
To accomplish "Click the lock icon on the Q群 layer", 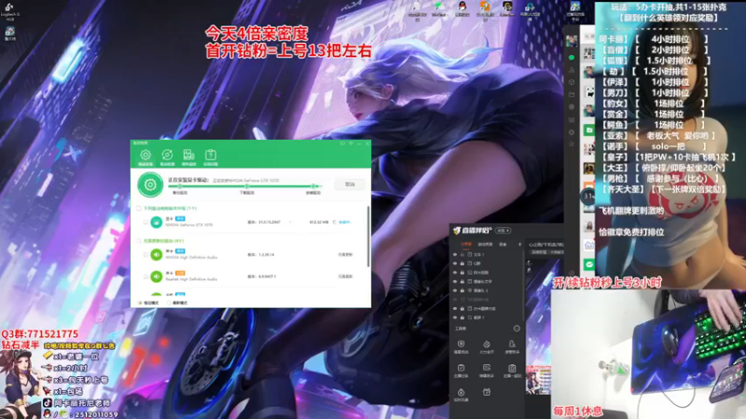I will pyautogui.click(x=462, y=264).
